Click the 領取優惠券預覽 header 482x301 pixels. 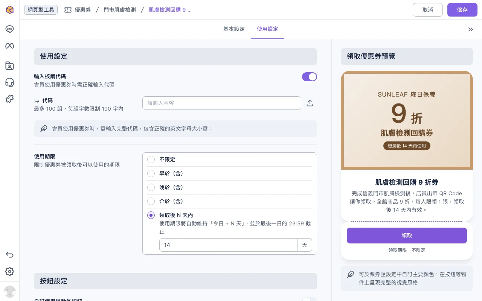coord(407,56)
